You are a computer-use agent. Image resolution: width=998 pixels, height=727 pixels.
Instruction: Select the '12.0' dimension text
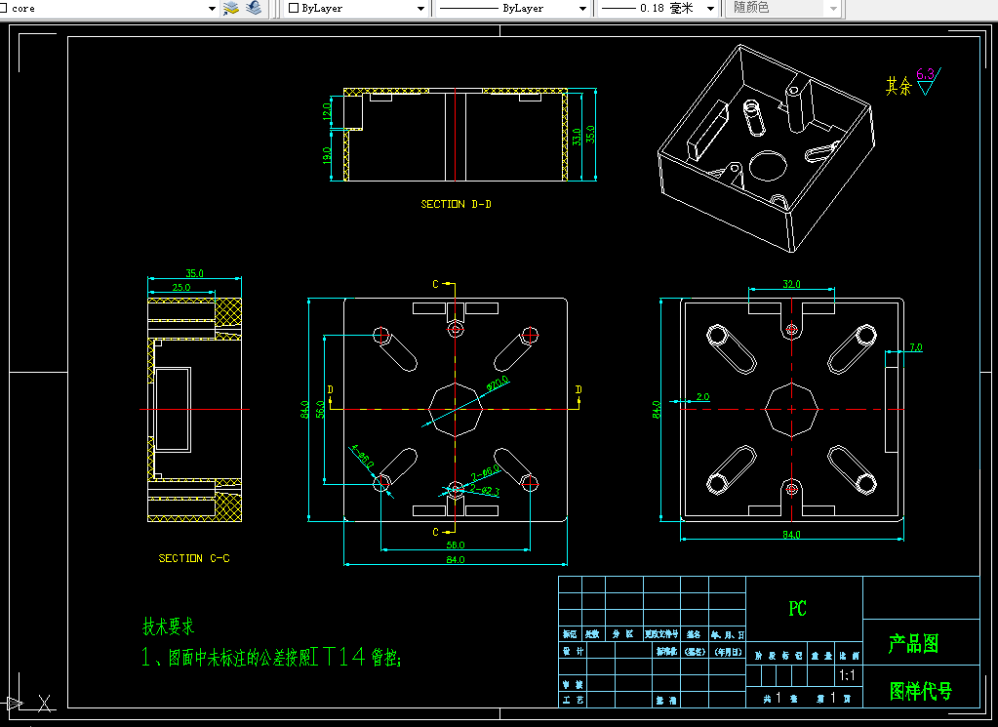(327, 112)
